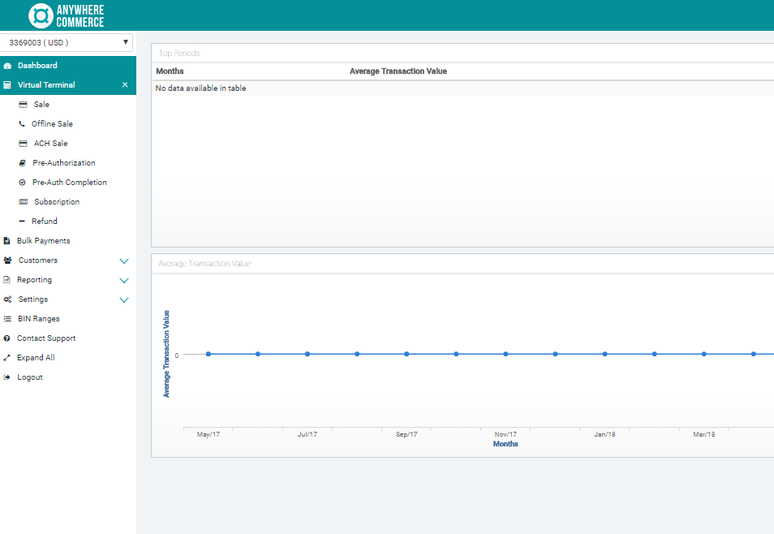Click the Nov/17 data point on chart
This screenshot has width=774, height=534.
coord(506,354)
